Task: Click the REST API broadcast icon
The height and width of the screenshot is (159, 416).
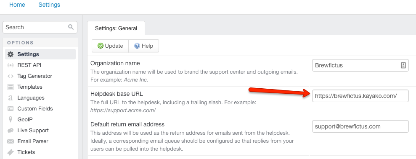Action: (11, 65)
